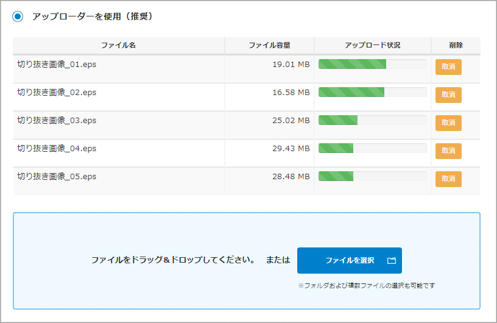Click the upload progress bar of 切り抜き画像_03.eps
497x323 pixels.
(372, 121)
